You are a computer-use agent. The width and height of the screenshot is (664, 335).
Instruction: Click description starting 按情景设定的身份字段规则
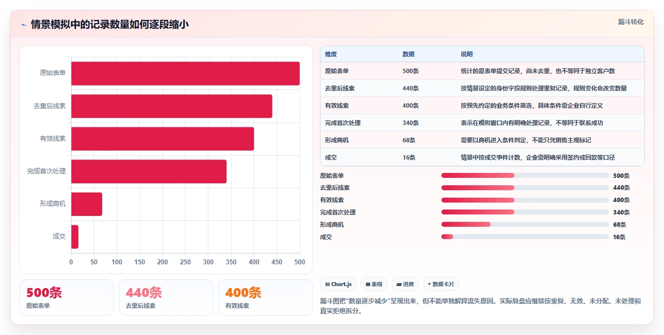pyautogui.click(x=544, y=88)
